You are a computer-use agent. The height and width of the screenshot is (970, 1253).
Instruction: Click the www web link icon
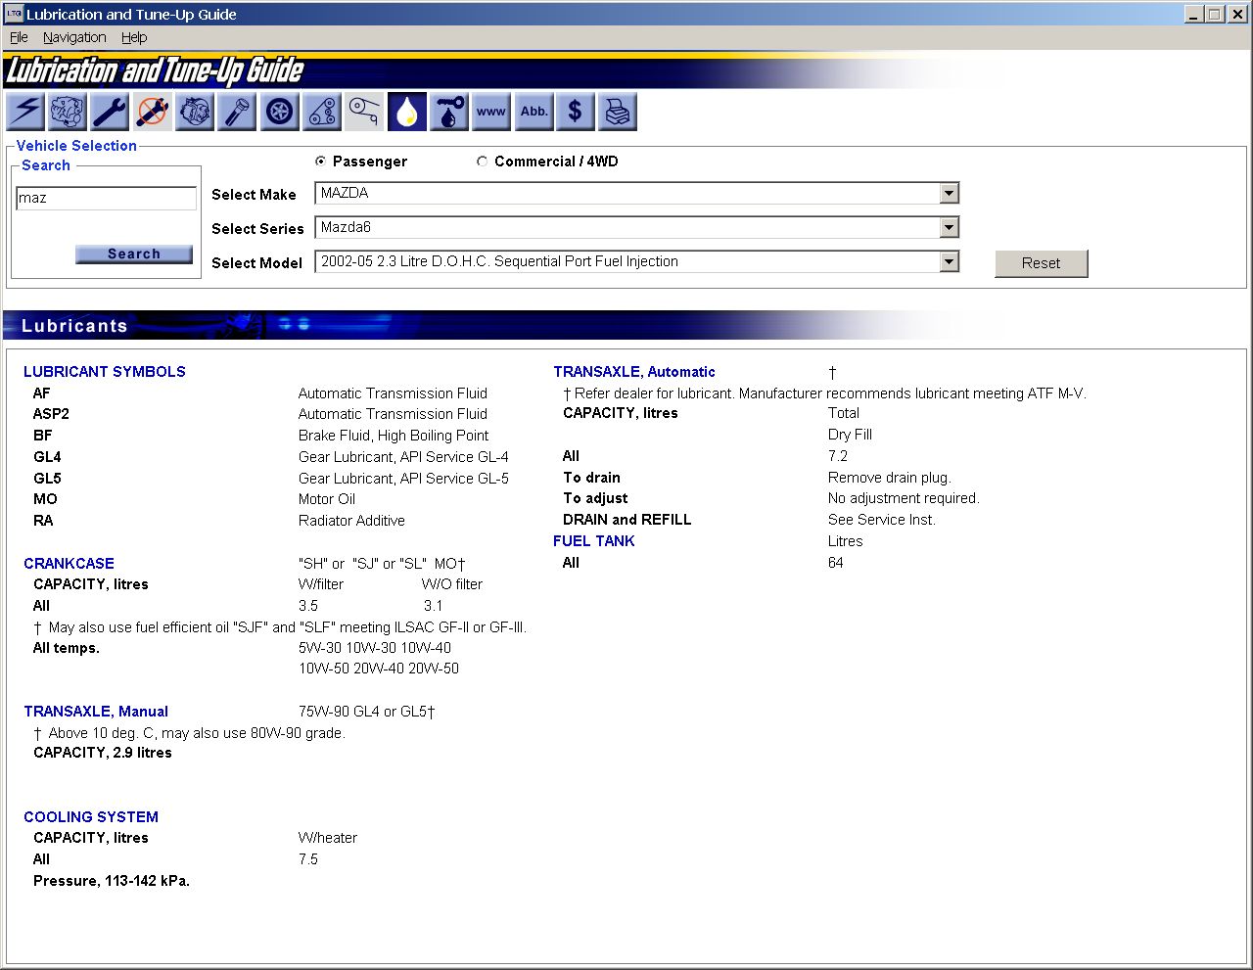(490, 112)
